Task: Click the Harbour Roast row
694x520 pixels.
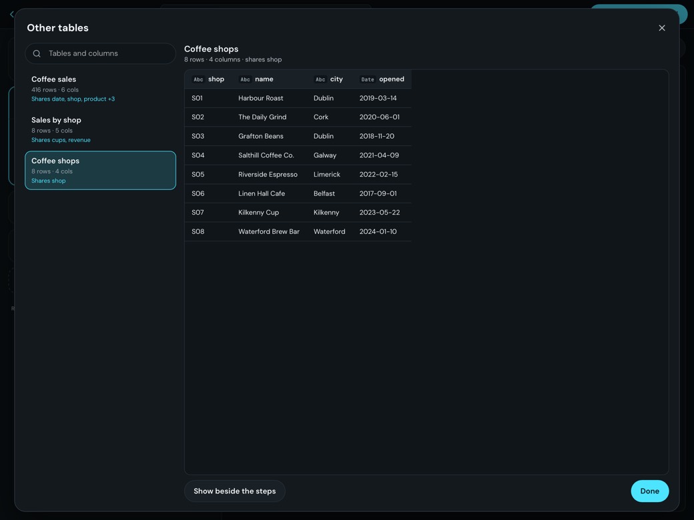Action: pos(298,98)
